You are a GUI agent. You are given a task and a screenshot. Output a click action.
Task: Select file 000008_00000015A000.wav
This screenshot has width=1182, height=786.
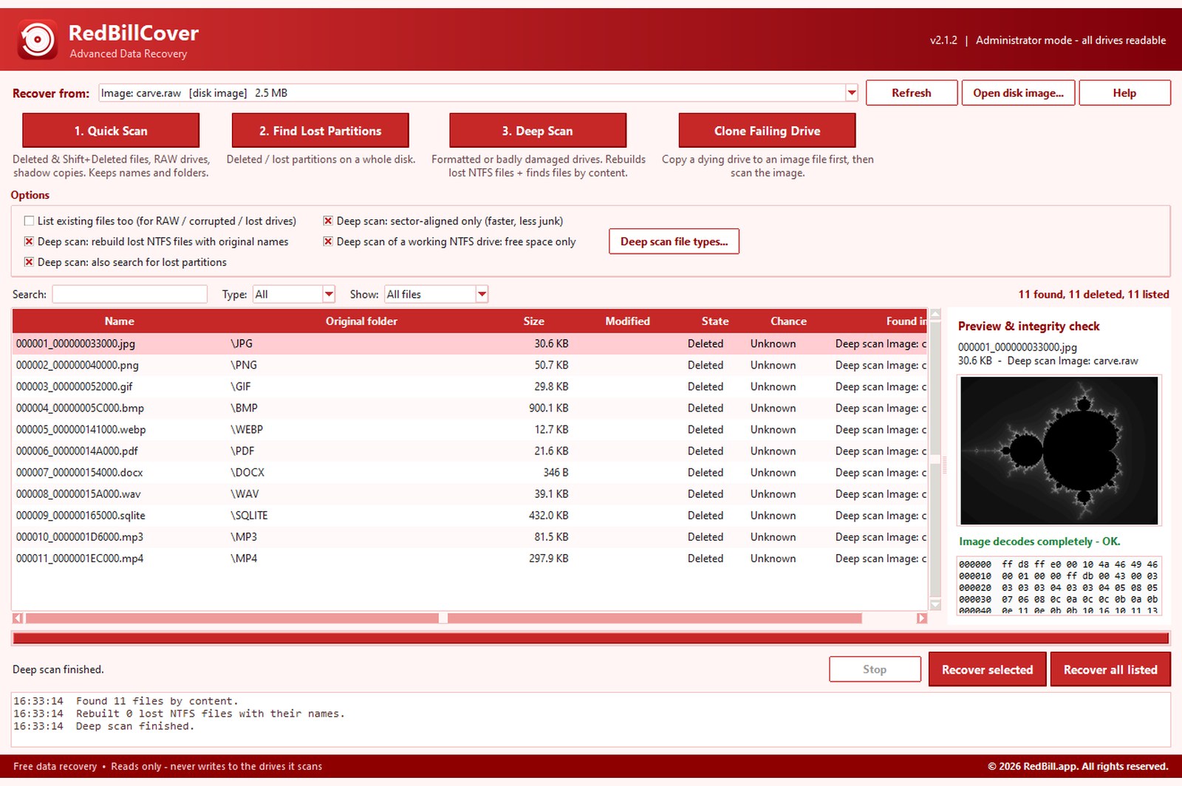pos(470,493)
